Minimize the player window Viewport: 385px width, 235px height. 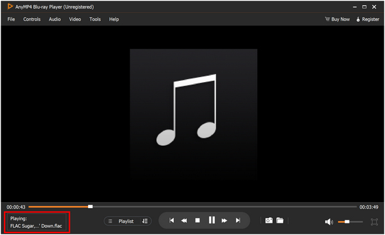355,7
